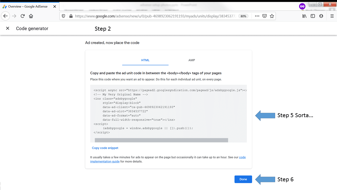Go back with the browser back arrow

pyautogui.click(x=6, y=16)
